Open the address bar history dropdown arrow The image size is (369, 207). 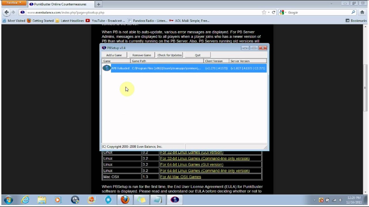point(269,12)
